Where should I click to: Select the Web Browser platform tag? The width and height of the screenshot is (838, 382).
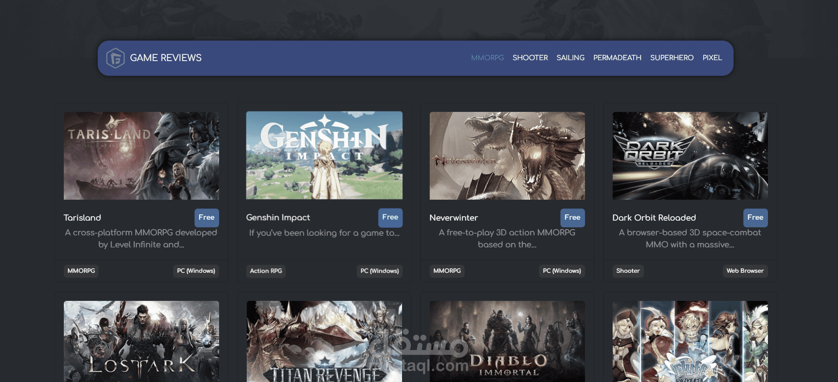[x=745, y=271]
